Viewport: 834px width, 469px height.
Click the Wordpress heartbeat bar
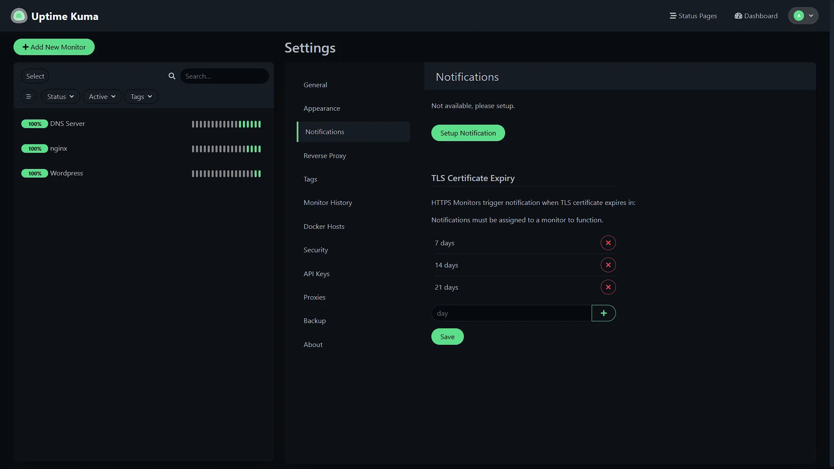click(226, 174)
